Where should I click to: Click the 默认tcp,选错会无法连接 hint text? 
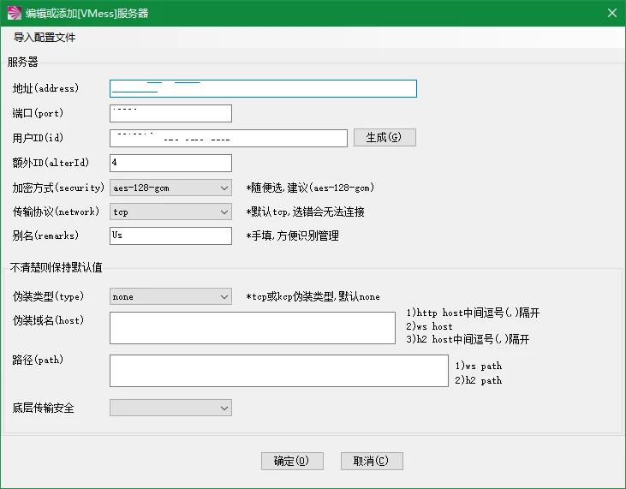click(306, 212)
